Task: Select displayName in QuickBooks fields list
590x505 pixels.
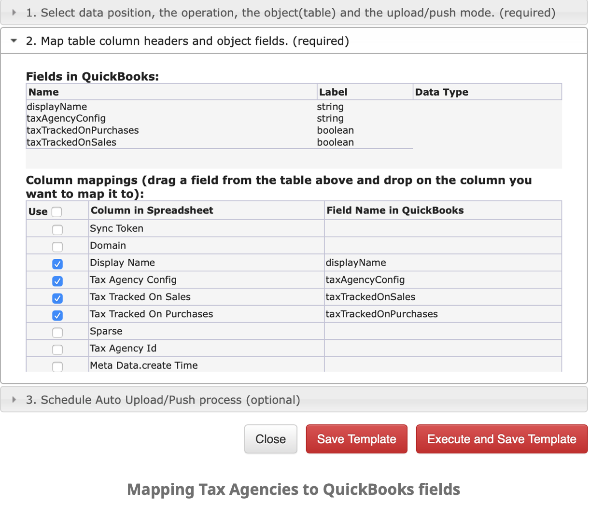Action: 57,107
